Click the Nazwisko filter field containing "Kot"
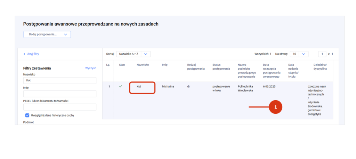Viewport: 356px width, 159px height. point(59,80)
